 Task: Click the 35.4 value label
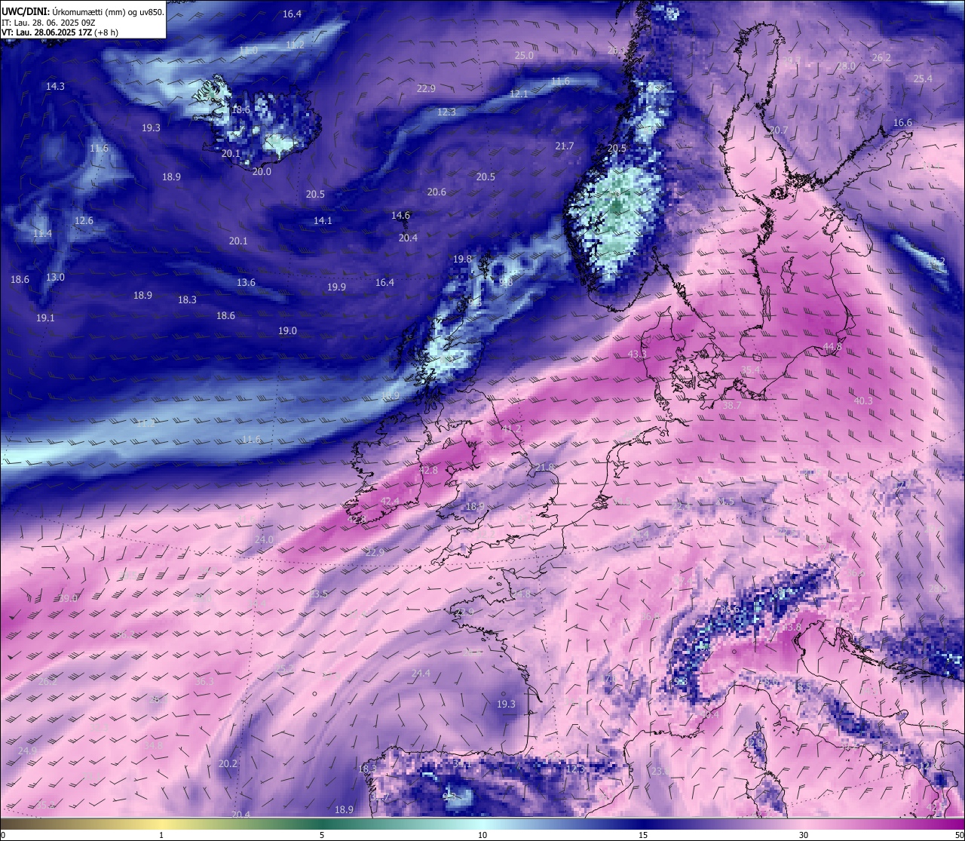pyautogui.click(x=751, y=370)
